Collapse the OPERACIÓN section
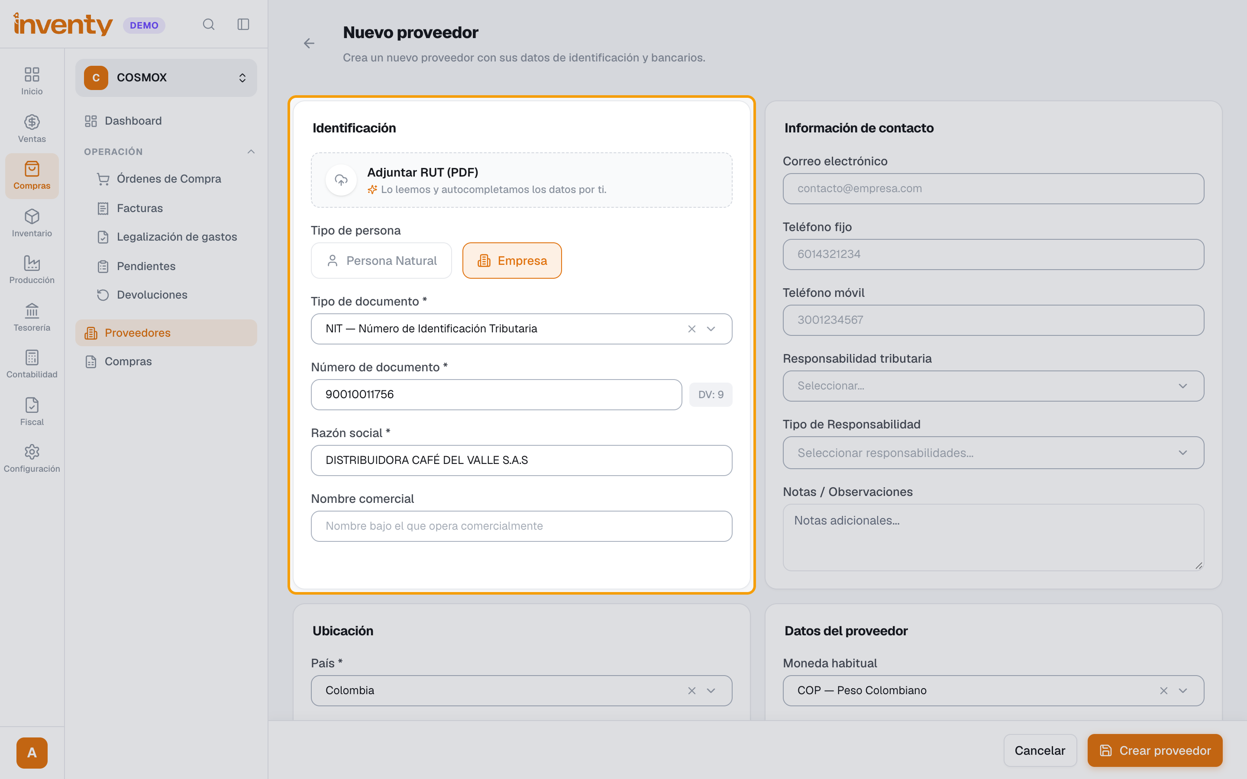1247x779 pixels. 250,151
